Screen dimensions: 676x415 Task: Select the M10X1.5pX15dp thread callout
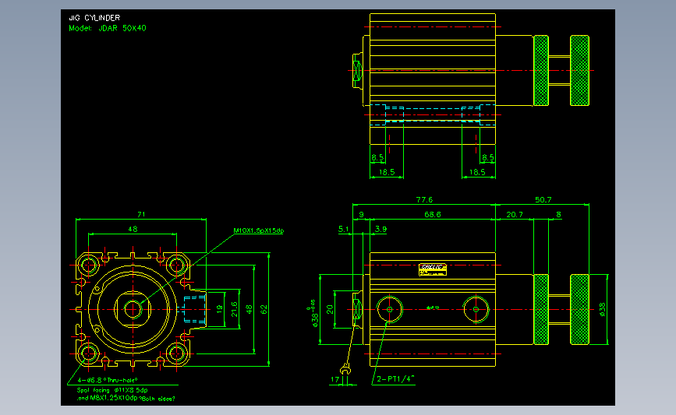tap(259, 230)
